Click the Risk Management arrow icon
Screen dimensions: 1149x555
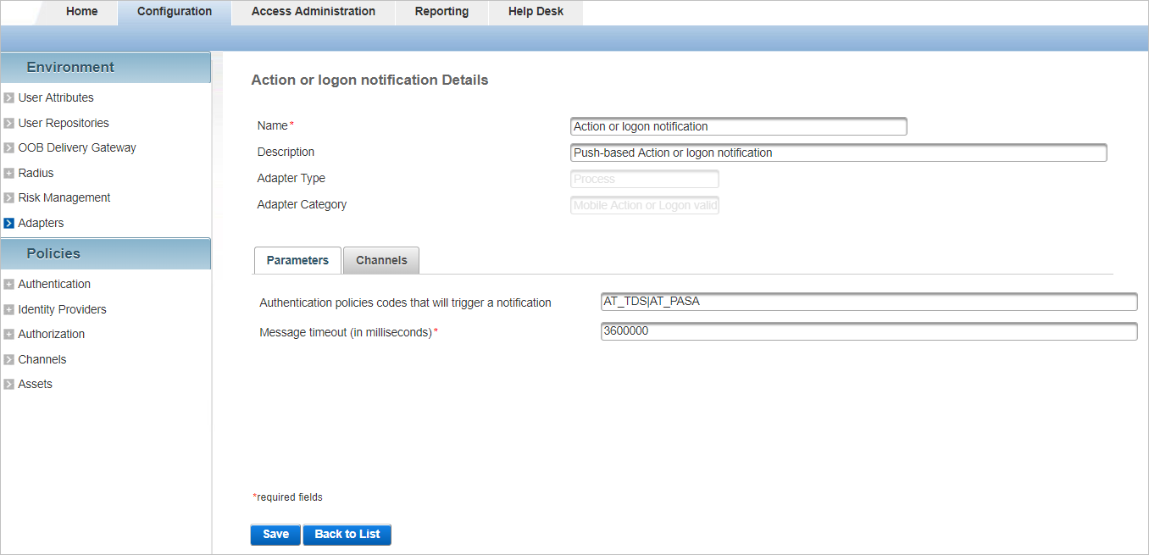9,197
